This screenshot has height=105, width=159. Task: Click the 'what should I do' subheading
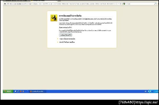(x=65, y=27)
